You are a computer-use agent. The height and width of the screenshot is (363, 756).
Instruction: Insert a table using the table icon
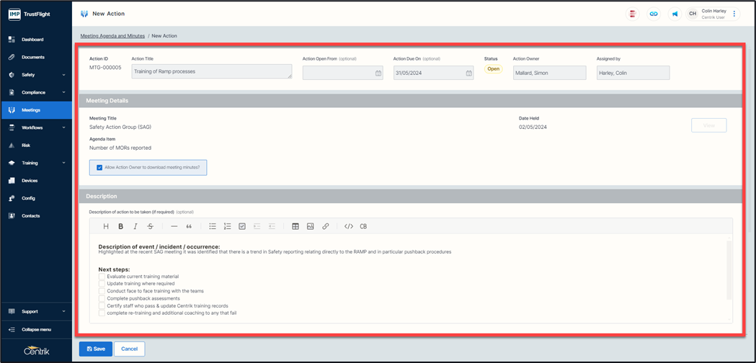click(295, 226)
